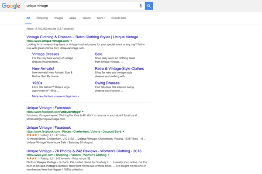The image size is (262, 174).
Task: Click 'wholesale@uniquevintage.com.' snippet text
Action: (46, 119)
